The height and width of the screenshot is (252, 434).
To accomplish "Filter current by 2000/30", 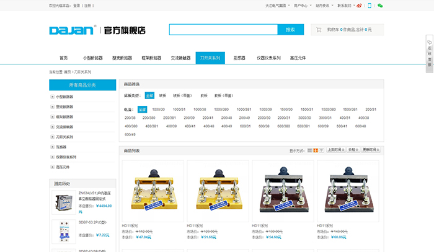I will (264, 118).
